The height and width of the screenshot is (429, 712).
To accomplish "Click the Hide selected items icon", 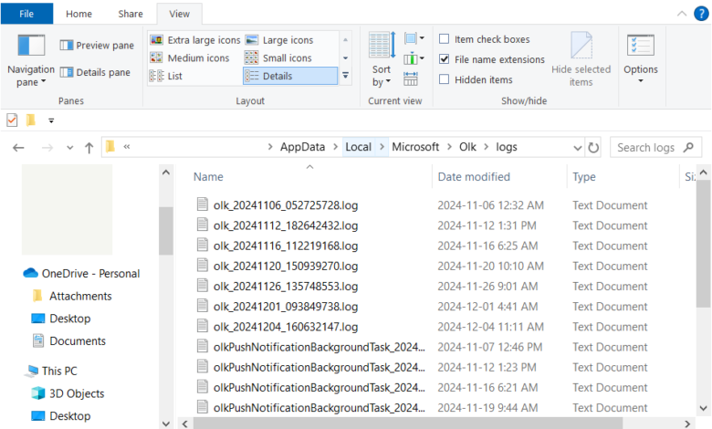I will (x=581, y=59).
